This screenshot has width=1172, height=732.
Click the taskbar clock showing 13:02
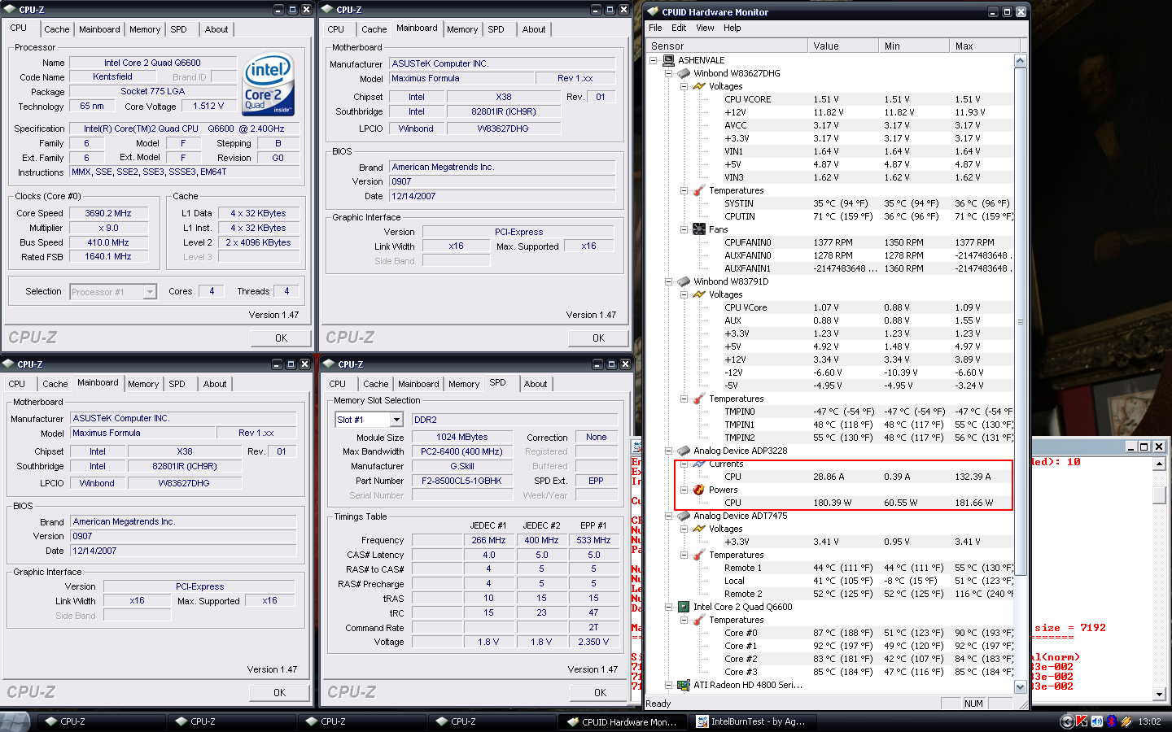(x=1149, y=721)
